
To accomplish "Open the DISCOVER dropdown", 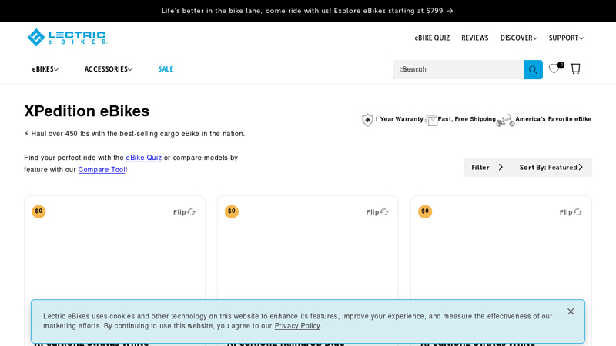I will tap(518, 38).
